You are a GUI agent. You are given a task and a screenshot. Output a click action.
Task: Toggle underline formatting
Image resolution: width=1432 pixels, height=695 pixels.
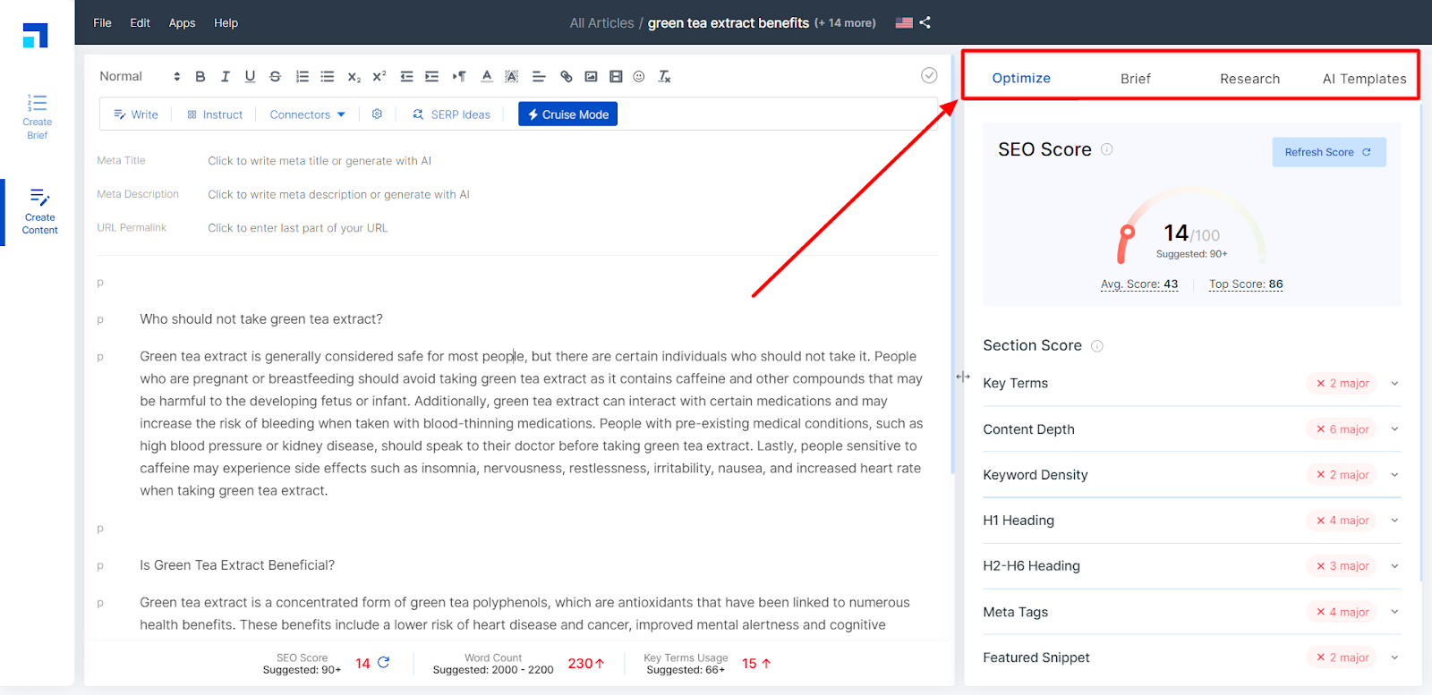[x=250, y=77]
